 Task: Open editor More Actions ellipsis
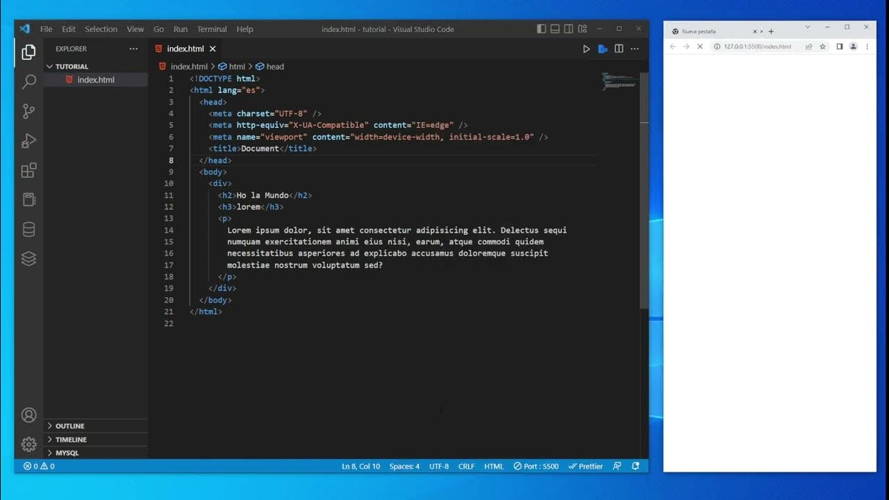tap(635, 49)
